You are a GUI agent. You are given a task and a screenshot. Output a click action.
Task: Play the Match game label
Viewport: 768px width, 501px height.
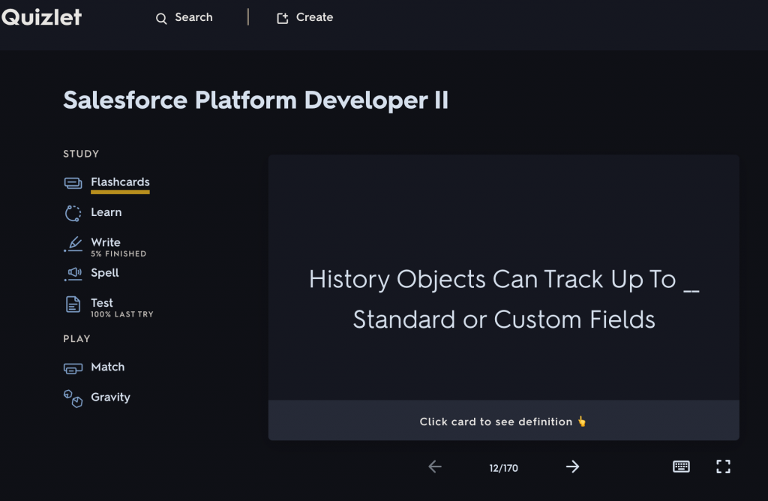[x=108, y=367]
